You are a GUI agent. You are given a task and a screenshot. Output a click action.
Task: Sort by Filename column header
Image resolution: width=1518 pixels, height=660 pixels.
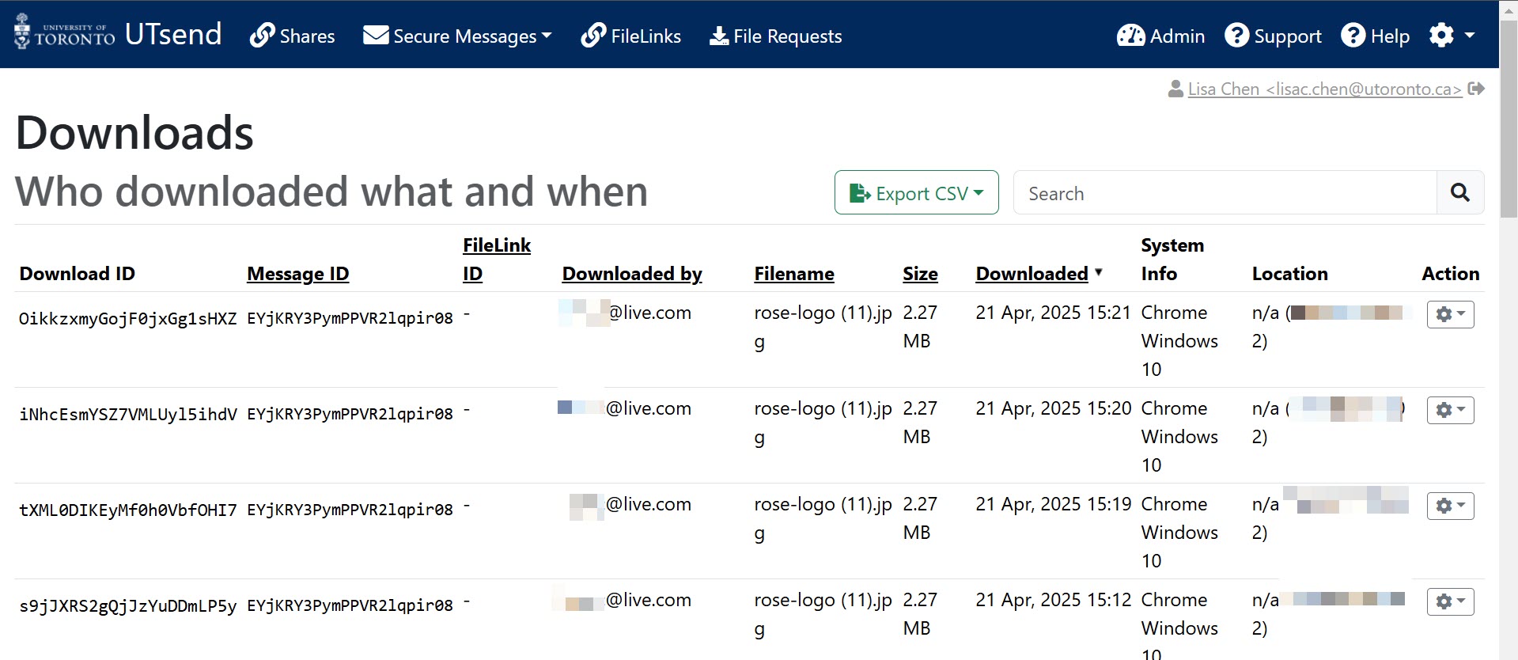(x=793, y=274)
